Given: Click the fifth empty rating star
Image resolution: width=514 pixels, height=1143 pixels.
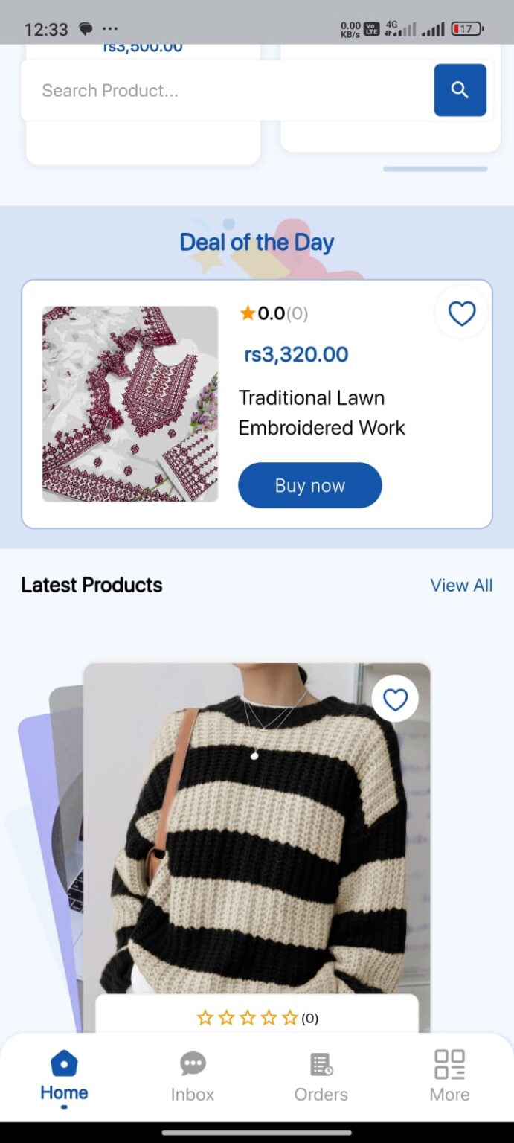Looking at the screenshot, I should coord(290,1018).
